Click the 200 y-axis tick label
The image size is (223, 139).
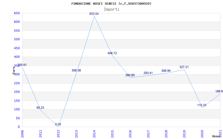(x=17, y=92)
